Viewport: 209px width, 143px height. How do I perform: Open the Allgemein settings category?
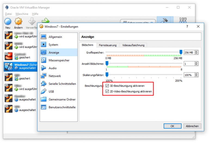59,37
